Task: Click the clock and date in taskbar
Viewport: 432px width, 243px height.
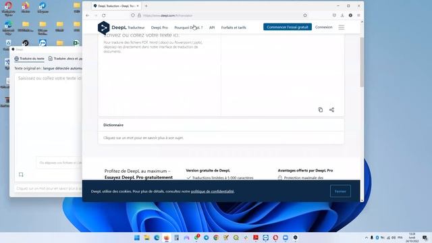Action: click(x=412, y=238)
